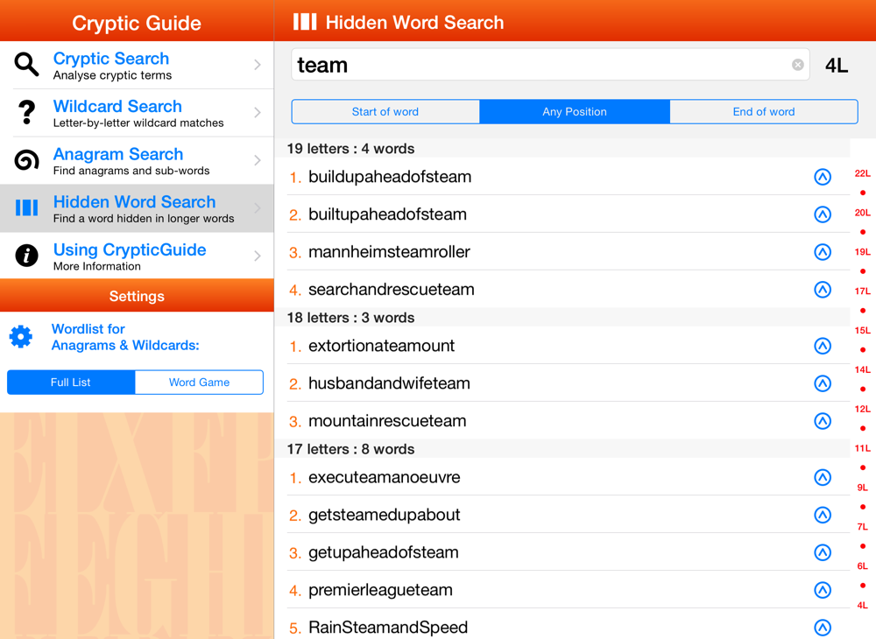Jump to 9L in the length index

pos(863,488)
